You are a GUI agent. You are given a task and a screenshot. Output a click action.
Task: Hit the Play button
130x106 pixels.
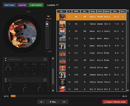[53, 102]
